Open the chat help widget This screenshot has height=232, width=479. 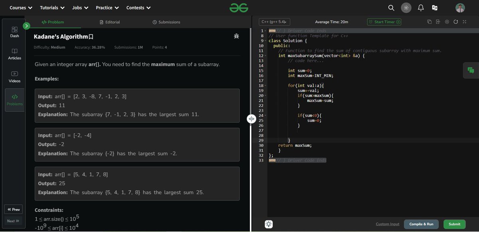click(x=471, y=70)
